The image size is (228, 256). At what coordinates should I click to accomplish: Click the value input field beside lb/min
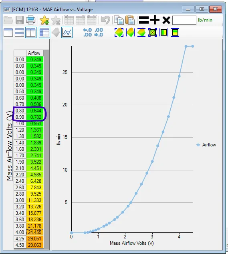(184, 20)
